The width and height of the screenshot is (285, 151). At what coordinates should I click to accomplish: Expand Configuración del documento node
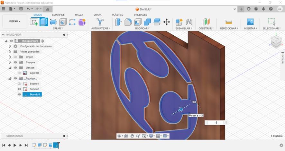(x=10, y=46)
